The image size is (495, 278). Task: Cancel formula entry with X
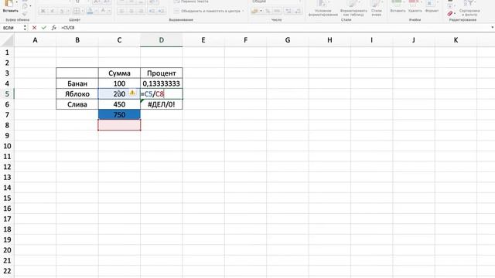(34, 28)
